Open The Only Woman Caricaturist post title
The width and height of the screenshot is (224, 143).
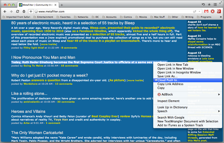[37, 133]
